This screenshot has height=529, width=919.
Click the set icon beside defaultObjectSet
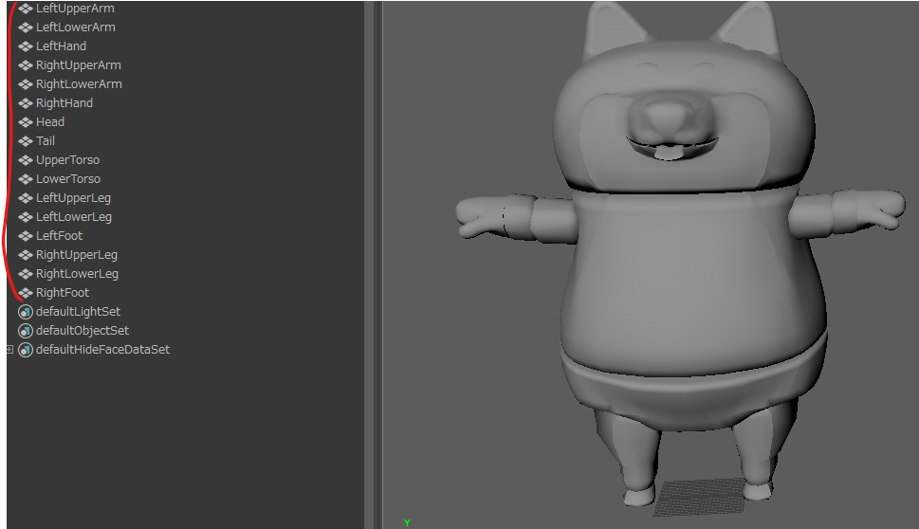[26, 331]
